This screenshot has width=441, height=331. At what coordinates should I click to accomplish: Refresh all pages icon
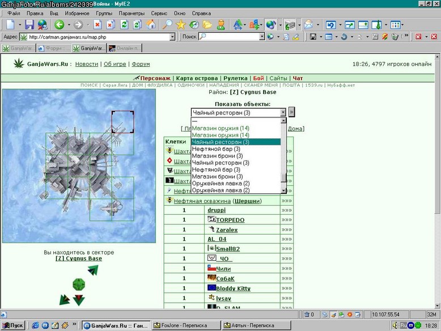[x=137, y=25]
